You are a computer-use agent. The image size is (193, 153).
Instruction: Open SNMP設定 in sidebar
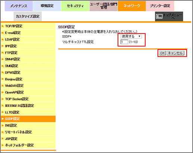point(28,59)
